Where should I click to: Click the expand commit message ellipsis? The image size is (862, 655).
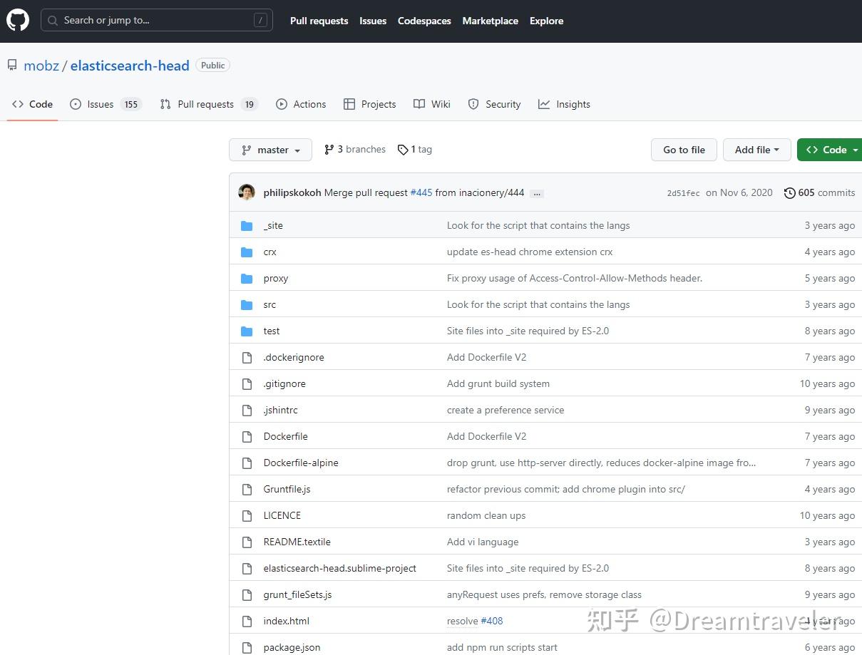(x=537, y=193)
